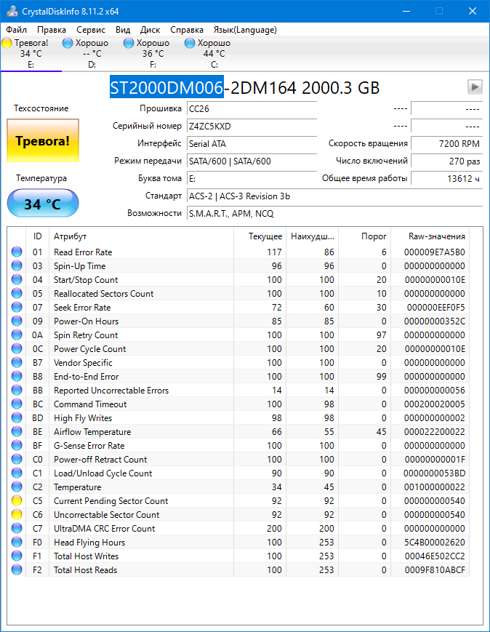Screen dimensions: 490x632
Task: Click the next disk arrow button
Action: 475,87
